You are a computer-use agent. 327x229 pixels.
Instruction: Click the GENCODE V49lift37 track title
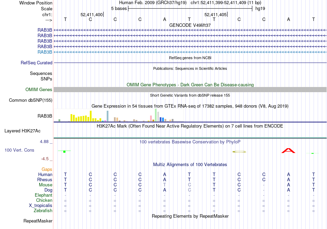tap(190, 25)
